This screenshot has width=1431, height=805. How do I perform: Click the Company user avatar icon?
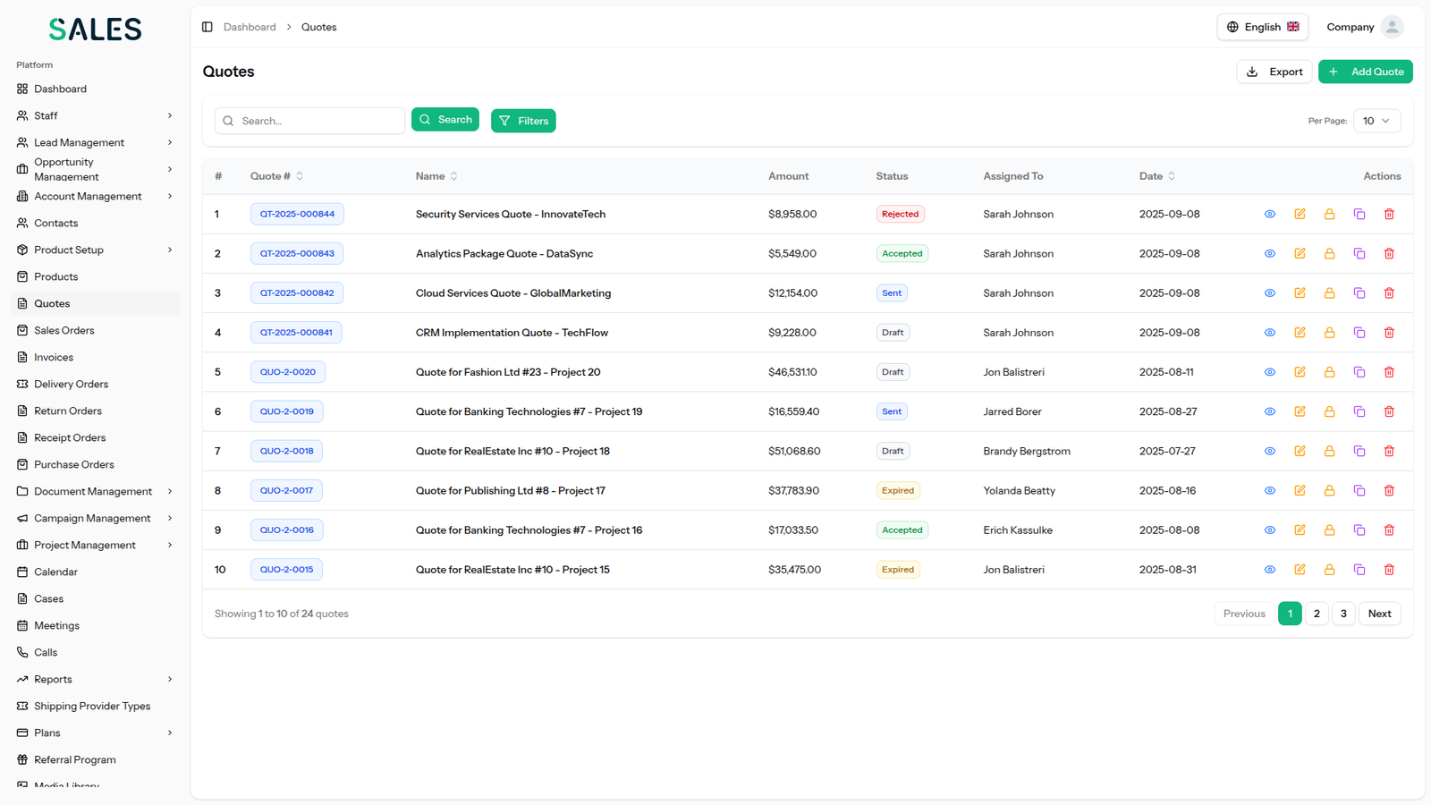[x=1392, y=27]
